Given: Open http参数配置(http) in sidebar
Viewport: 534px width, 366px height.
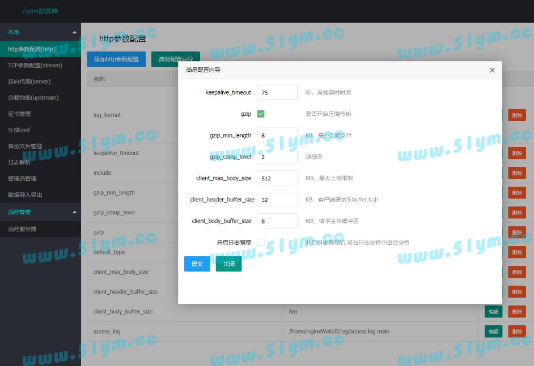Looking at the screenshot, I should tap(40, 49).
